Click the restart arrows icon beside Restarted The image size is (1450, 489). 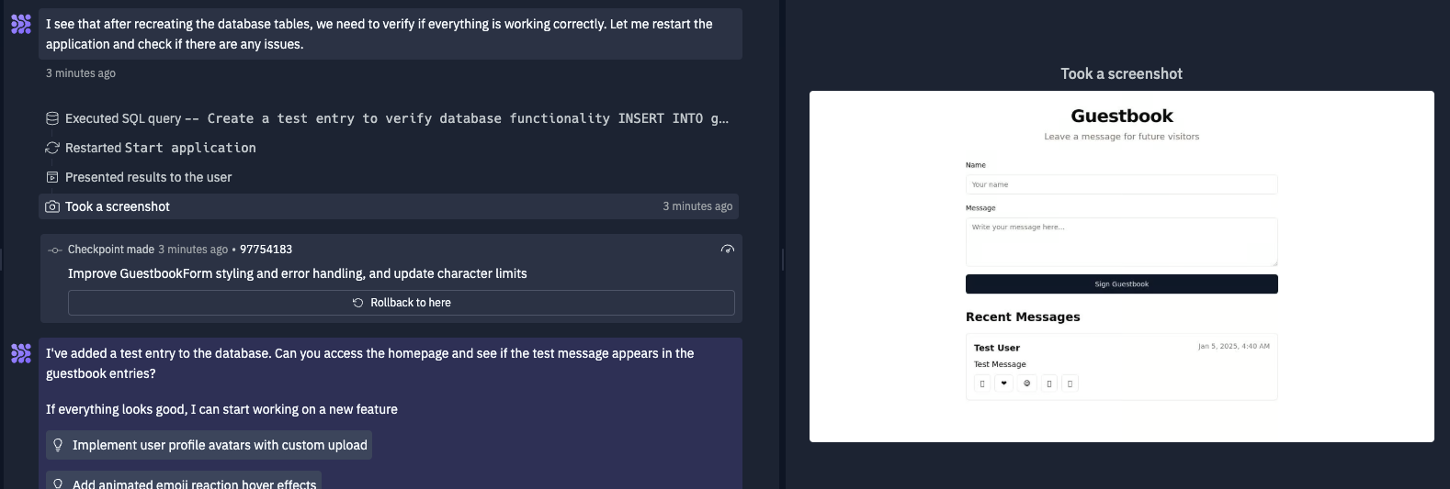(52, 148)
